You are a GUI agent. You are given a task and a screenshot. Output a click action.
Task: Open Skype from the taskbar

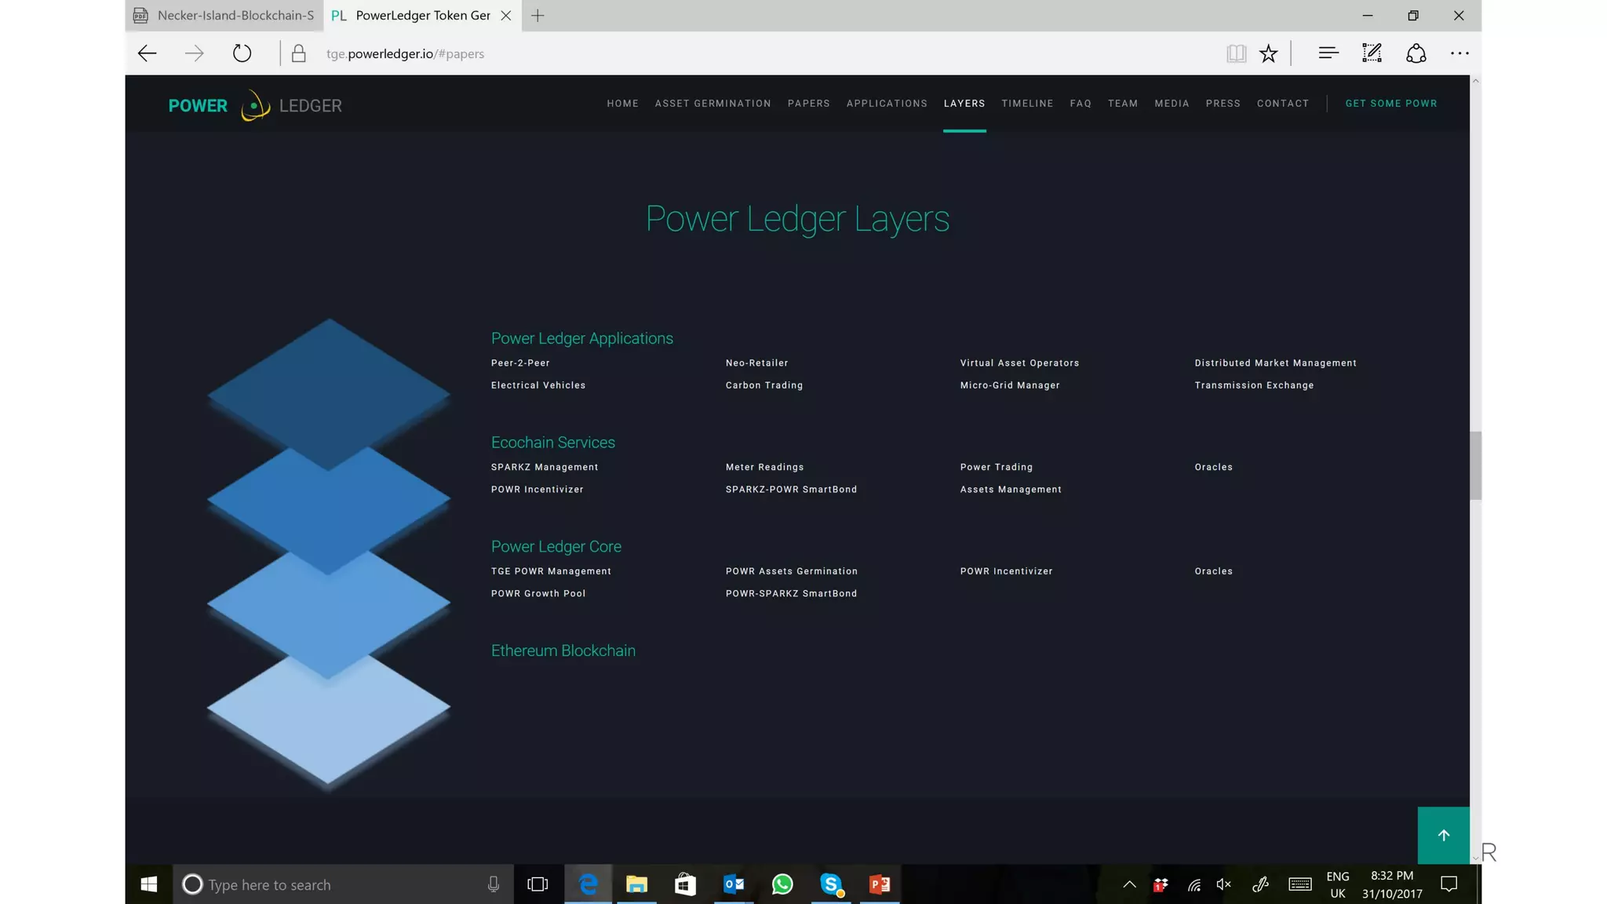point(831,884)
